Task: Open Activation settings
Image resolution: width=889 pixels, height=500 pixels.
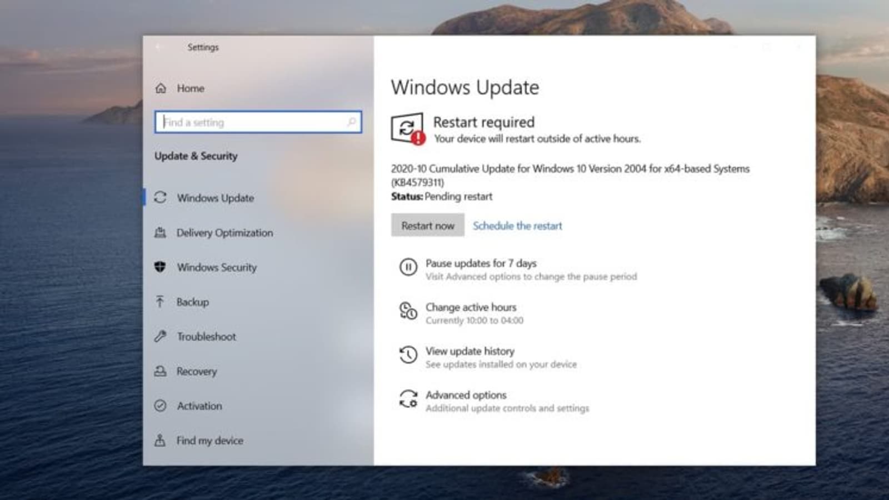Action: click(199, 406)
